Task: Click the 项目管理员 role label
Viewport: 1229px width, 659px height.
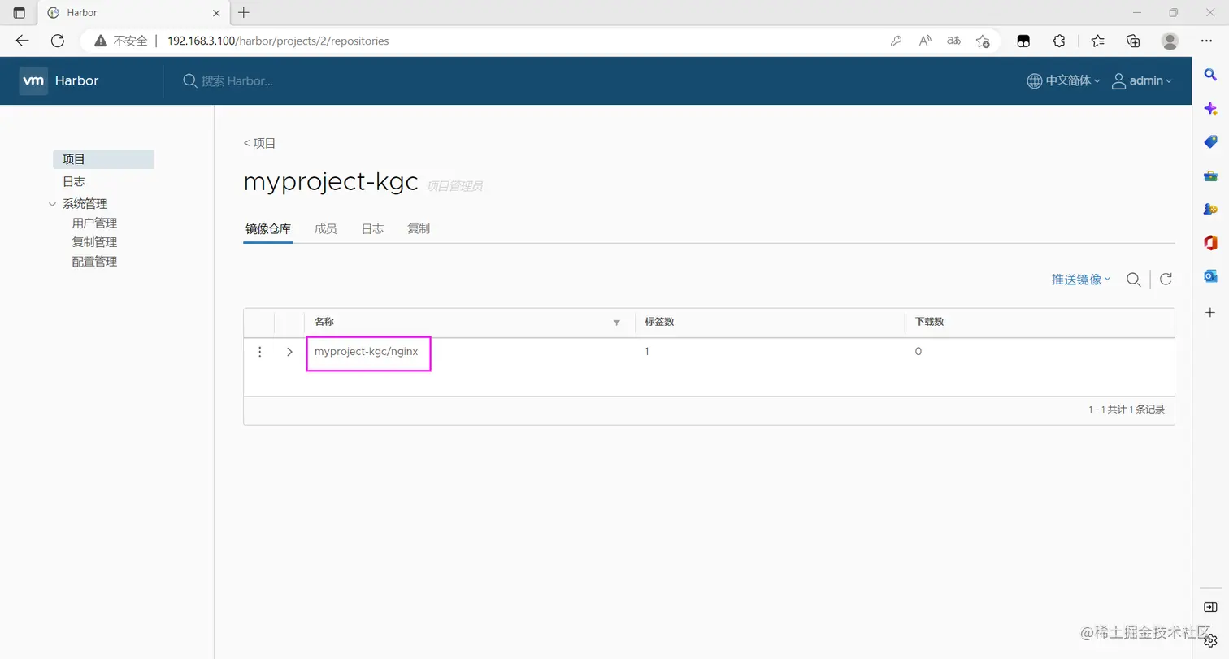Action: point(455,186)
